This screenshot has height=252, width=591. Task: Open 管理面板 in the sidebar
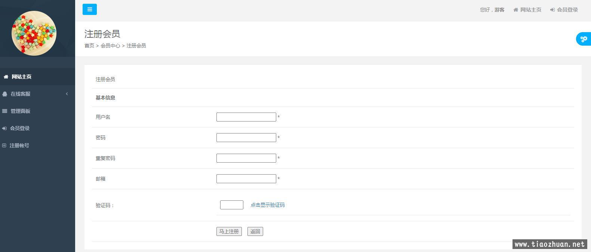(x=21, y=111)
